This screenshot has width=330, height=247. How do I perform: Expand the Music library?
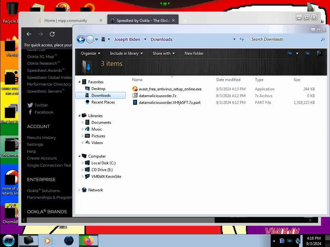tap(82, 129)
